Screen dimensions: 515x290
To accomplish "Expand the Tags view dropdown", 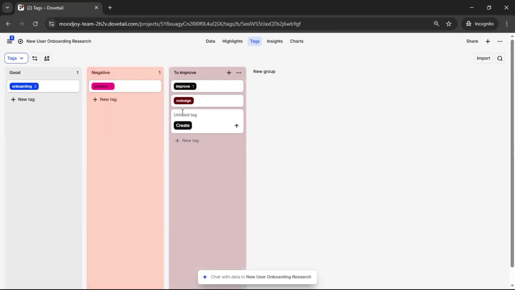I will [x=16, y=58].
